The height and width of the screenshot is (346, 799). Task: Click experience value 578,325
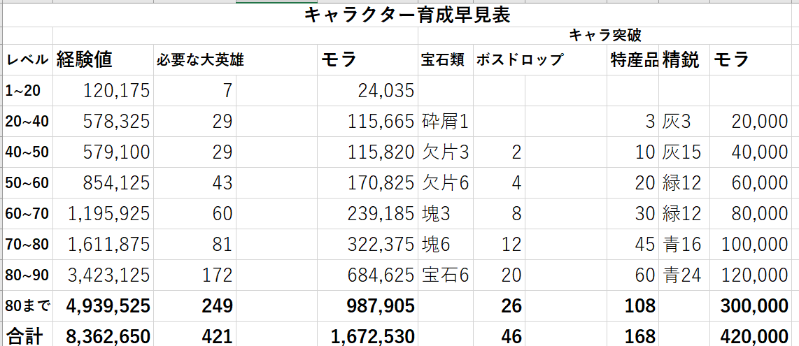tap(103, 121)
